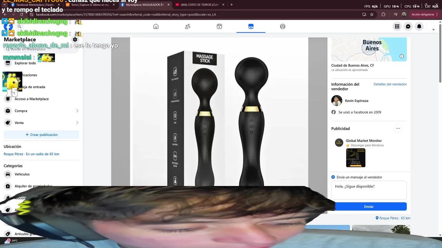Click 'Ciudad de Buenos Aires, CF' text

[x=353, y=65]
